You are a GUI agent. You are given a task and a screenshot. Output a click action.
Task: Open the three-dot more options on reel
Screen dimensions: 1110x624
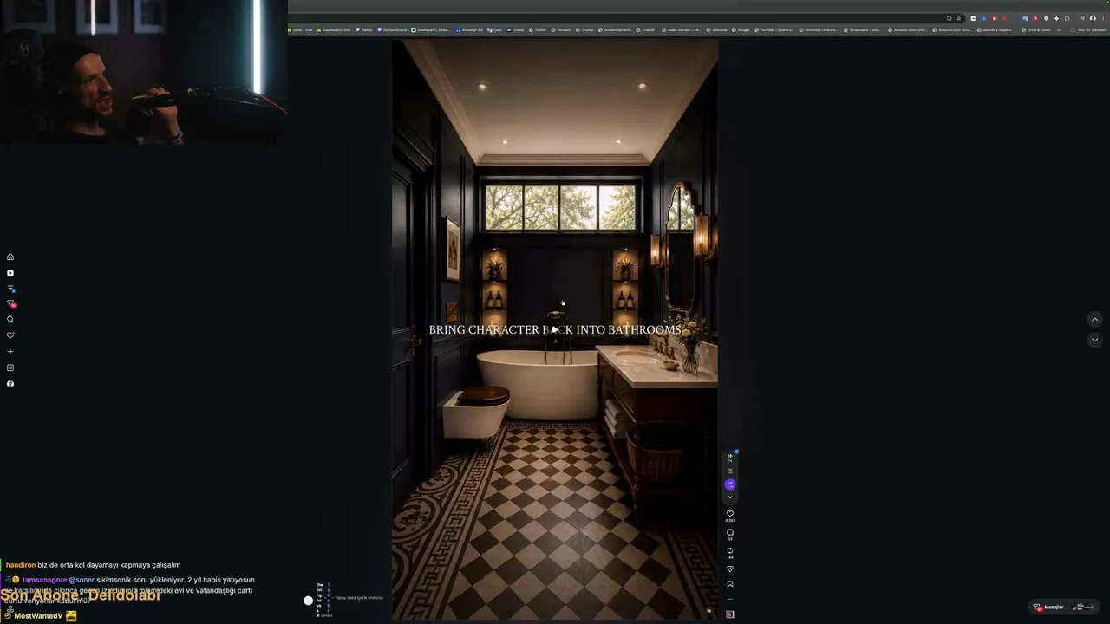click(x=729, y=599)
